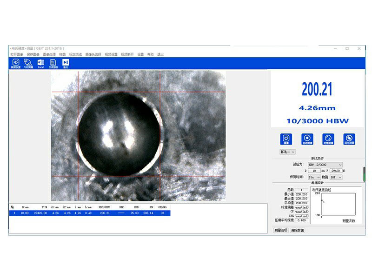Expand the 物镜 10X objective dropdown
372x279 pixels.
[x=336, y=177]
